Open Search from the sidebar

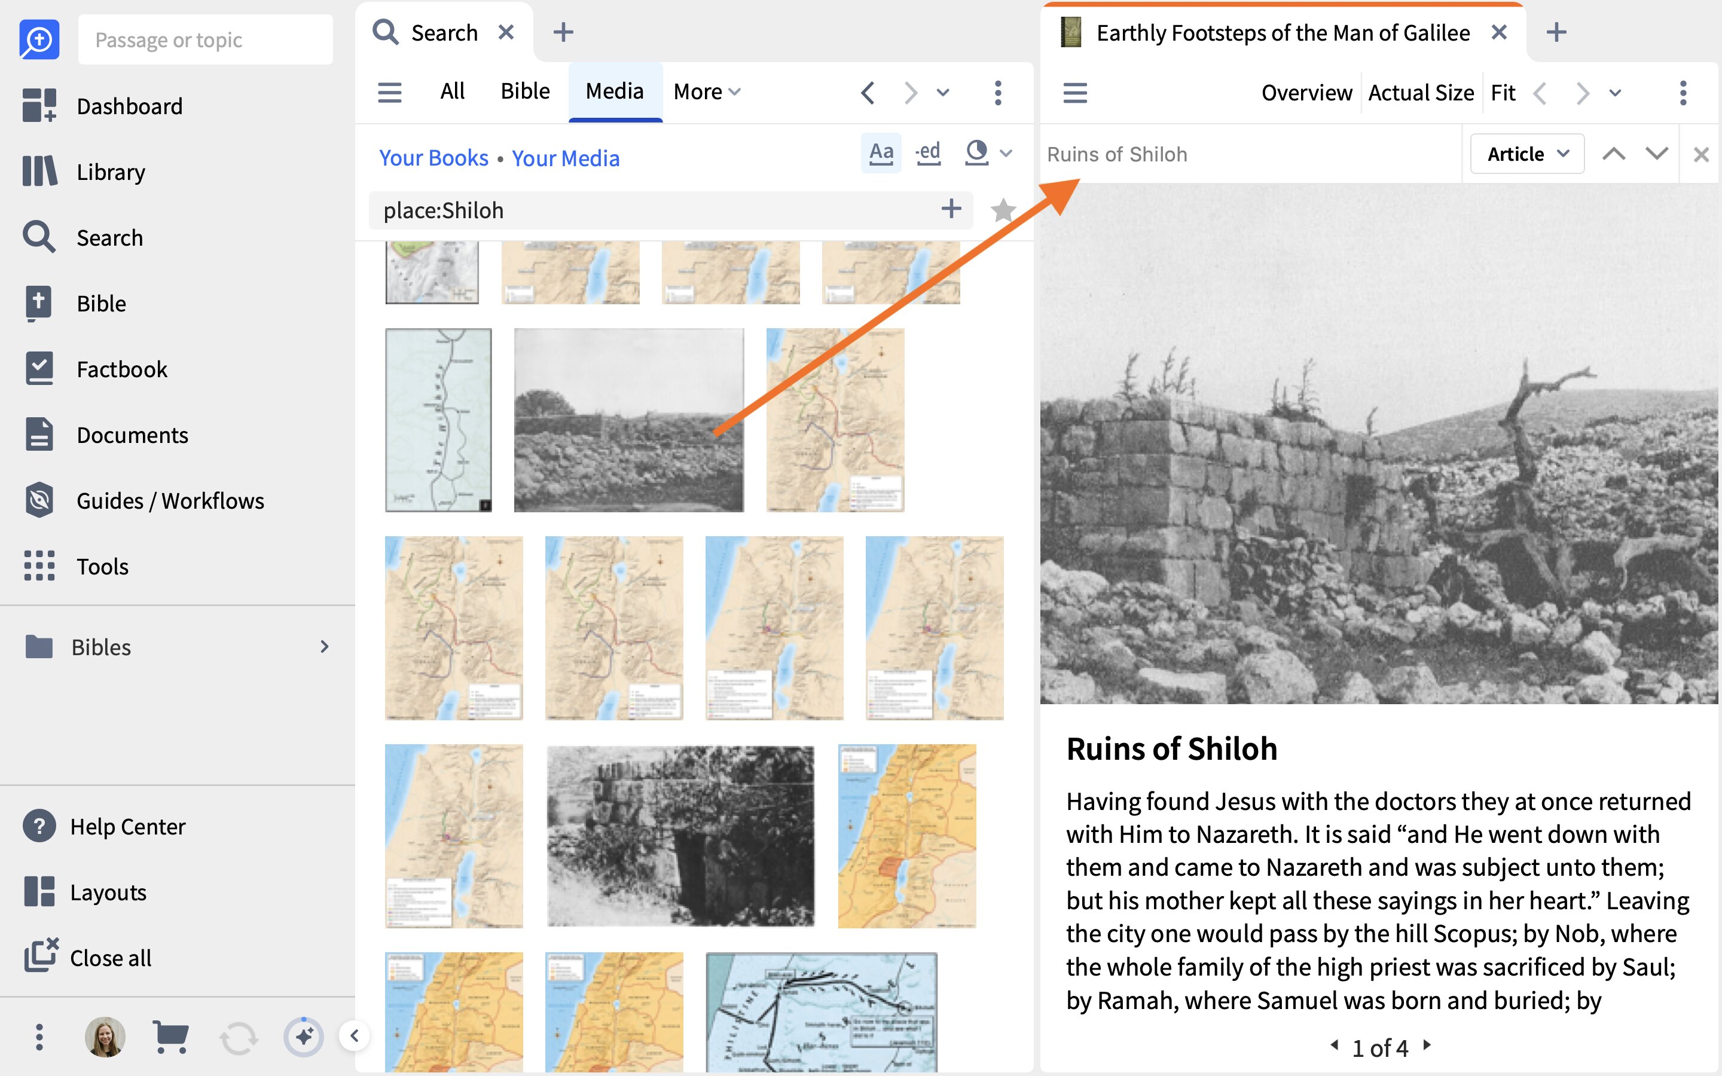[x=83, y=237]
